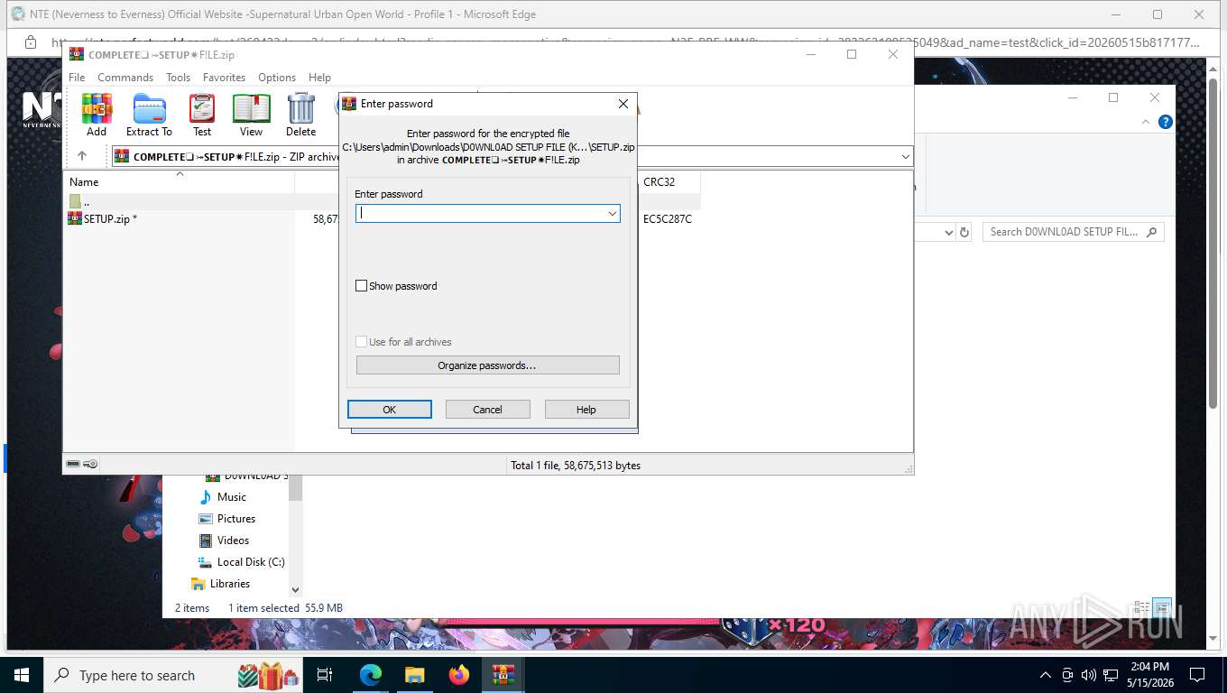
Task: Close the Enter password dialog
Action: 623,104
